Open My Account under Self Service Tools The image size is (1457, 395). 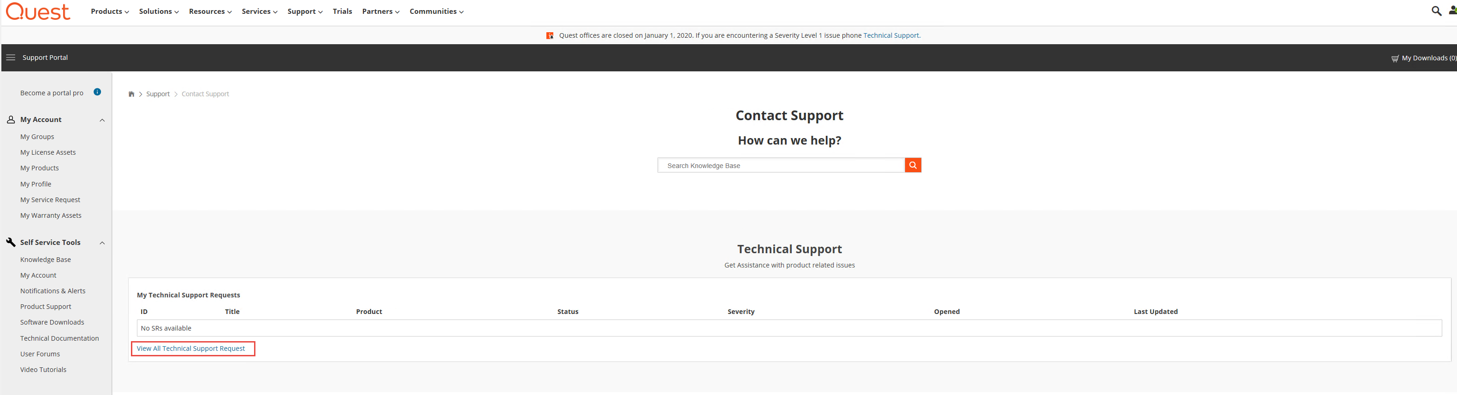point(38,276)
